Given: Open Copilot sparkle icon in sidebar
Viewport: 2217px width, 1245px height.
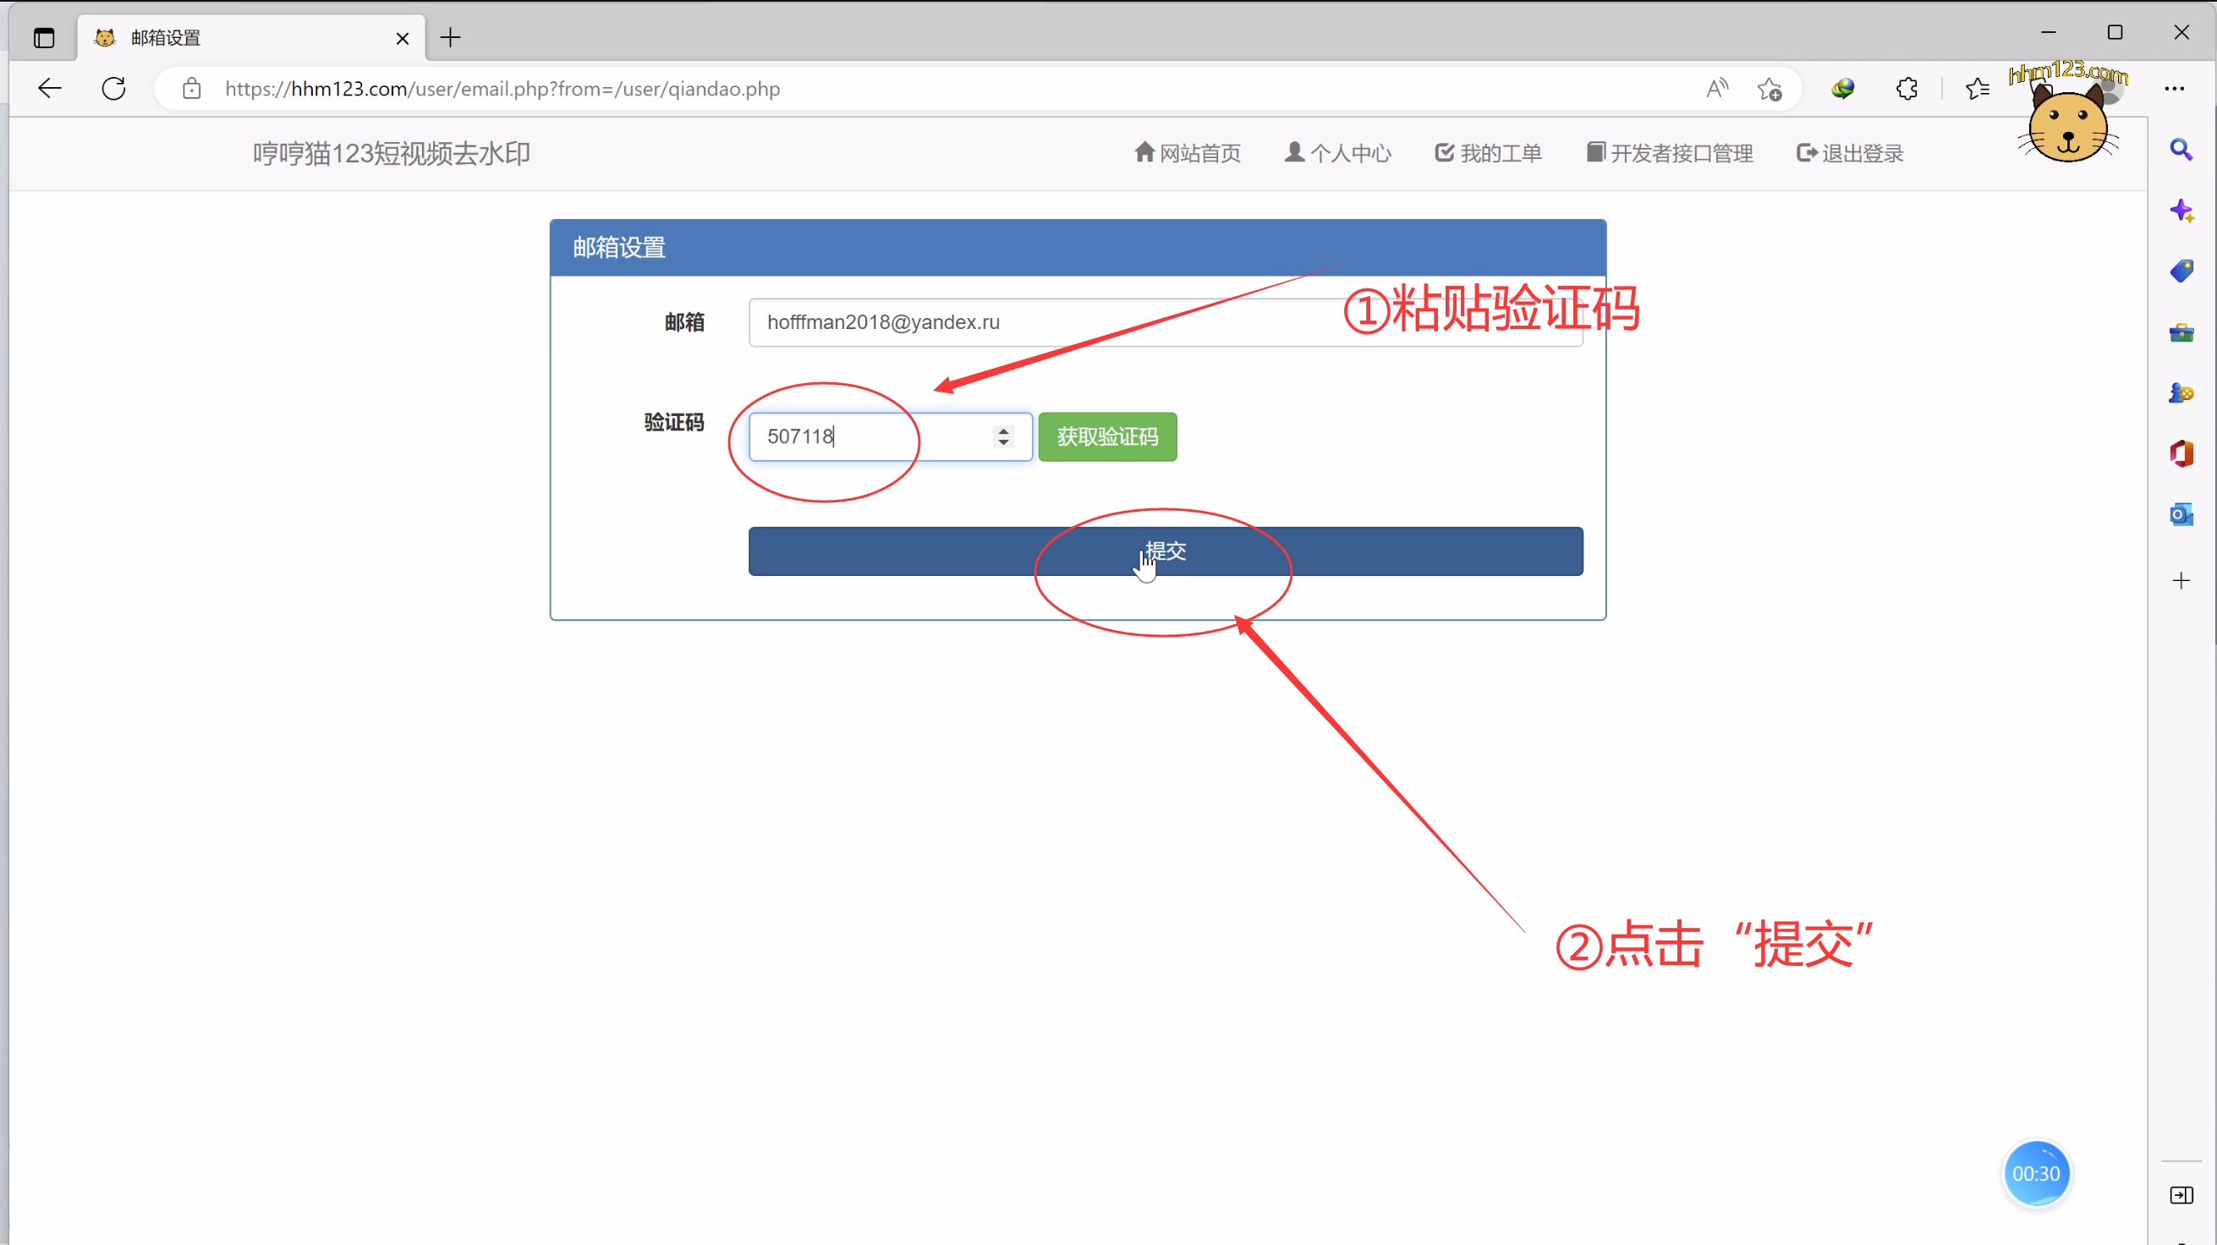Looking at the screenshot, I should [x=2181, y=211].
